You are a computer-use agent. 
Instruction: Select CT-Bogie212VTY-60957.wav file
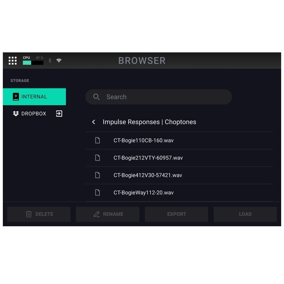pos(179,158)
